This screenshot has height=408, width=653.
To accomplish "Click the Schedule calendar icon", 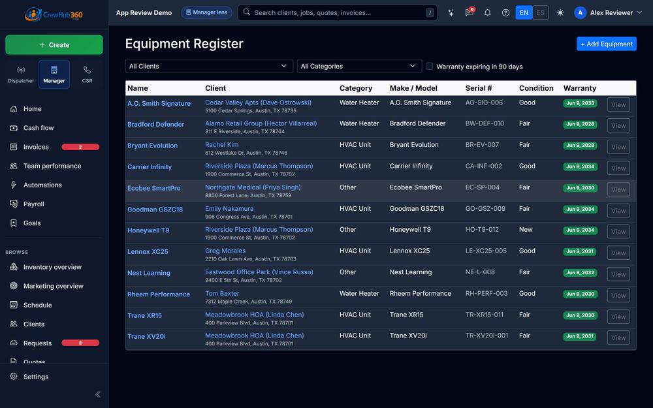I will pyautogui.click(x=14, y=305).
